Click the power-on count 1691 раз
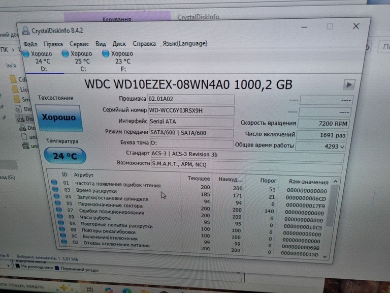The height and width of the screenshot is (293, 390). [322, 135]
